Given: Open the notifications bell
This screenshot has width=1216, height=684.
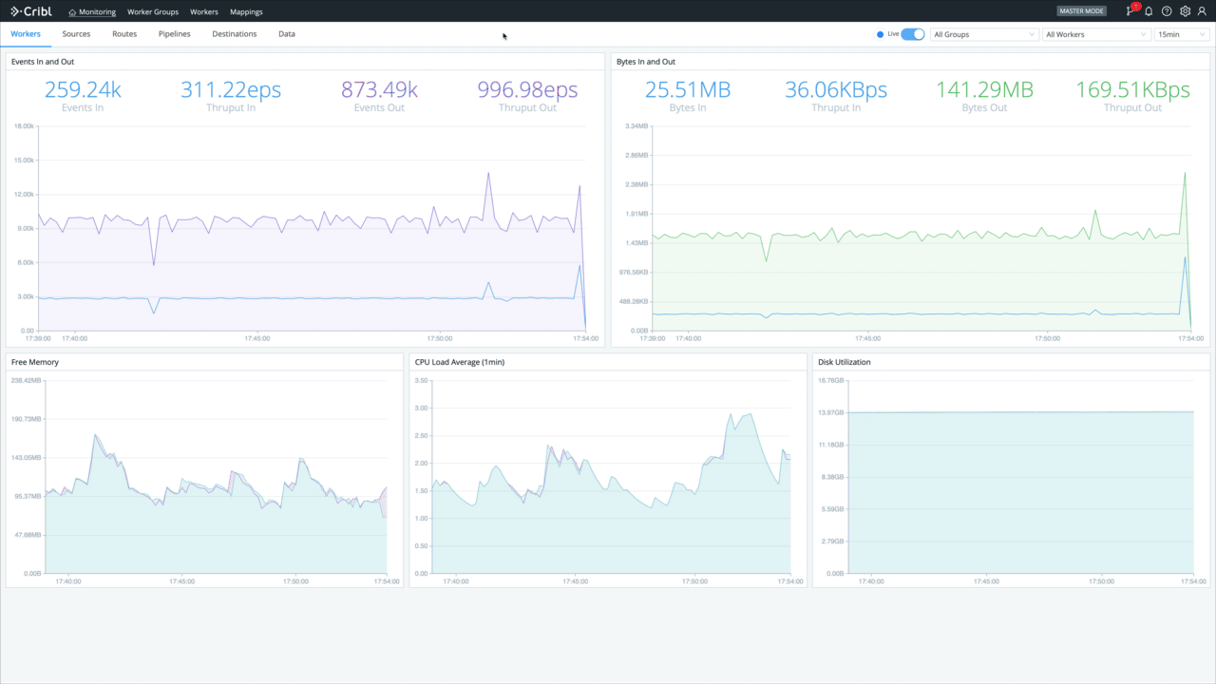Looking at the screenshot, I should pos(1149,10).
